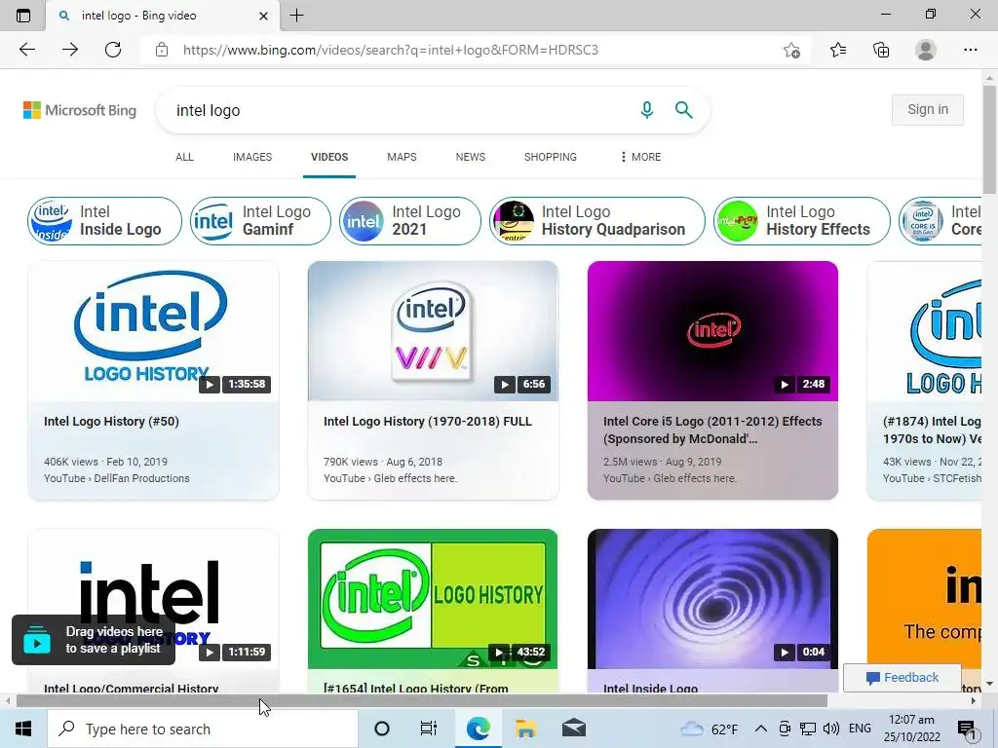Choose the 'Intel Logo History Effects' chip
The width and height of the screenshot is (998, 748).
click(x=801, y=221)
